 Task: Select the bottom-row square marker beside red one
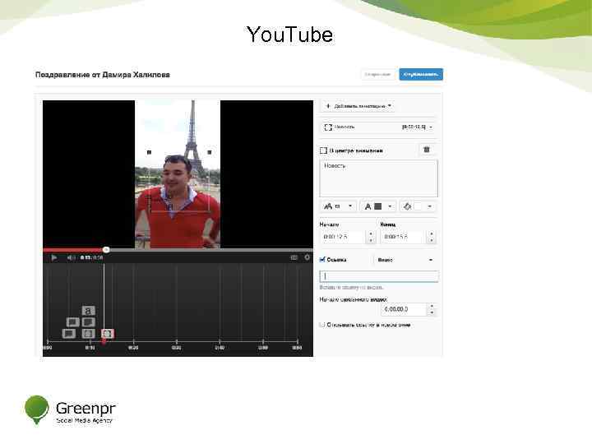[x=88, y=334]
